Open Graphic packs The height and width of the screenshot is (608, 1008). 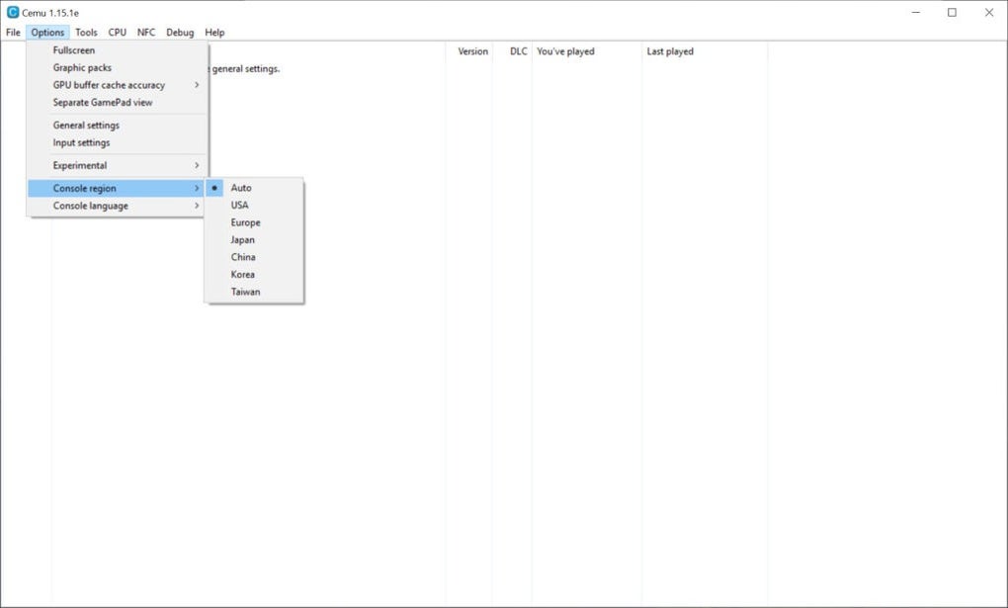point(118,67)
